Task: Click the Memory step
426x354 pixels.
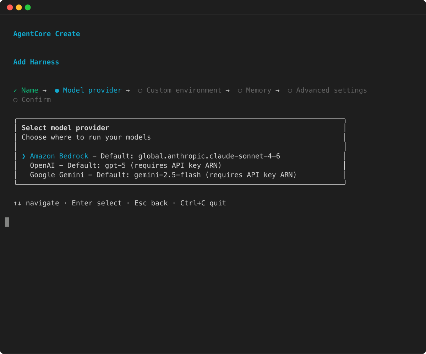Action: [x=258, y=90]
